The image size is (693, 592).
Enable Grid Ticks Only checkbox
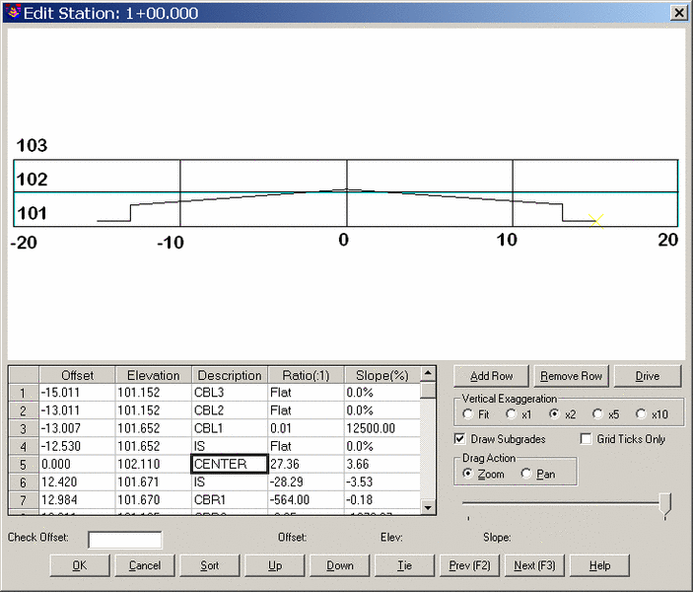point(587,439)
